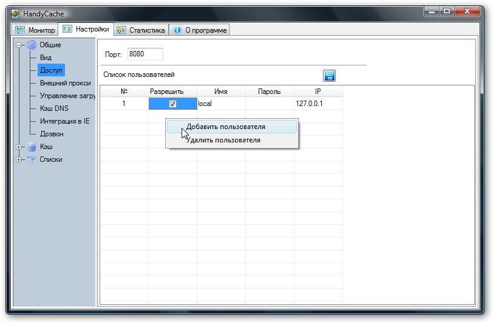
Task: Collapse the Общие tree node
Action: 19,45
